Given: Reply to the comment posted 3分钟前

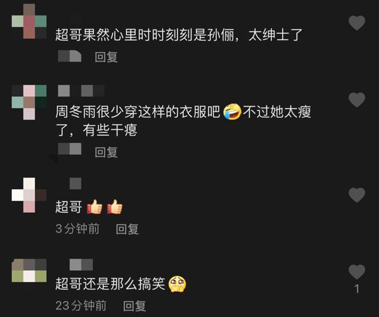Looking at the screenshot, I should click(x=127, y=229).
